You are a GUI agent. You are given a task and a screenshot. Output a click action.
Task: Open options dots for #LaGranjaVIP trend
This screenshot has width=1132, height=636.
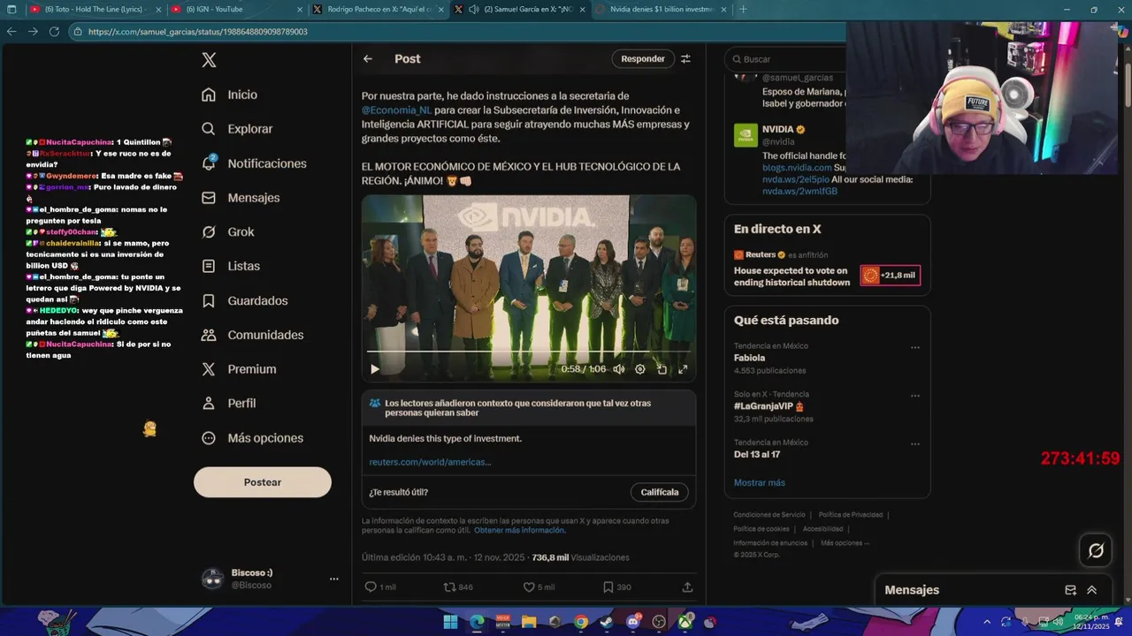(914, 396)
